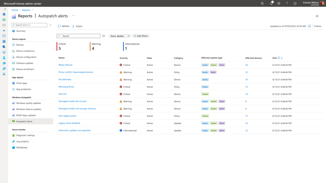Open the feedback smiley icon
This screenshot has width=326, height=183.
295,3
